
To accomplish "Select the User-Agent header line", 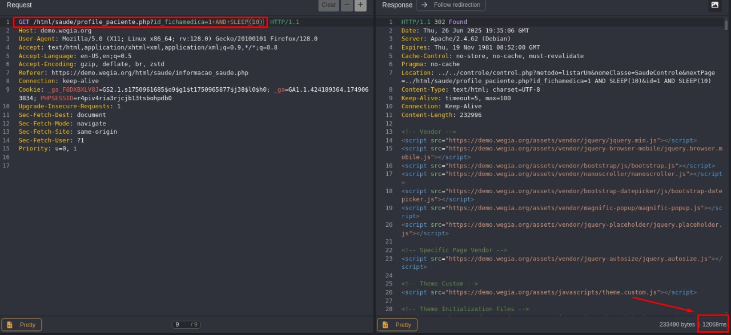I will [168, 39].
